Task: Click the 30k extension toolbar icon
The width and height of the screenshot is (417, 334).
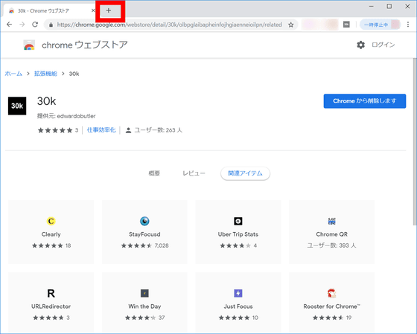Action: [346, 25]
